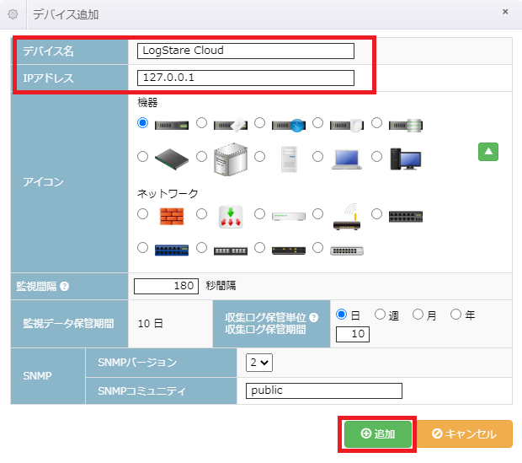The height and width of the screenshot is (463, 522).
Task: Select the yellow-light switch radio button
Action: [x=259, y=247]
